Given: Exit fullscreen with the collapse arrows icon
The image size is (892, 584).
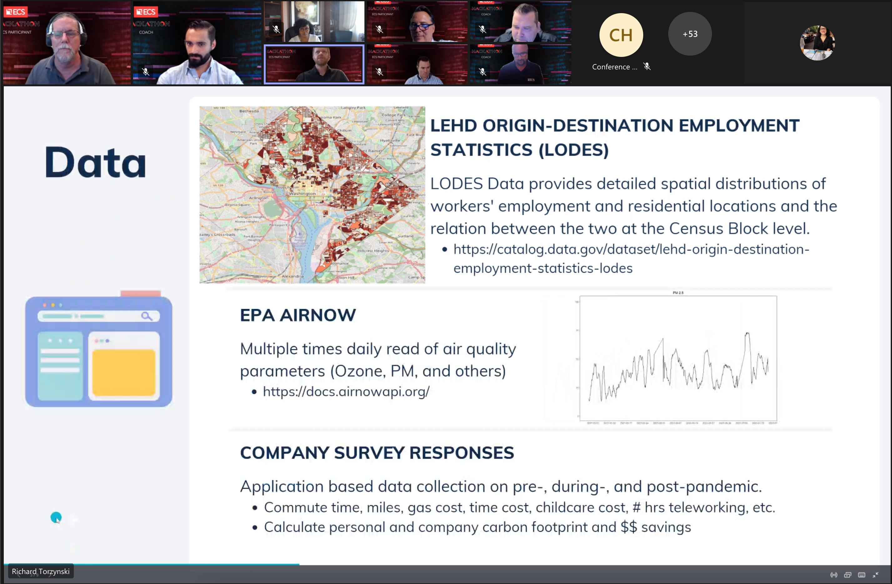Looking at the screenshot, I should click(875, 575).
